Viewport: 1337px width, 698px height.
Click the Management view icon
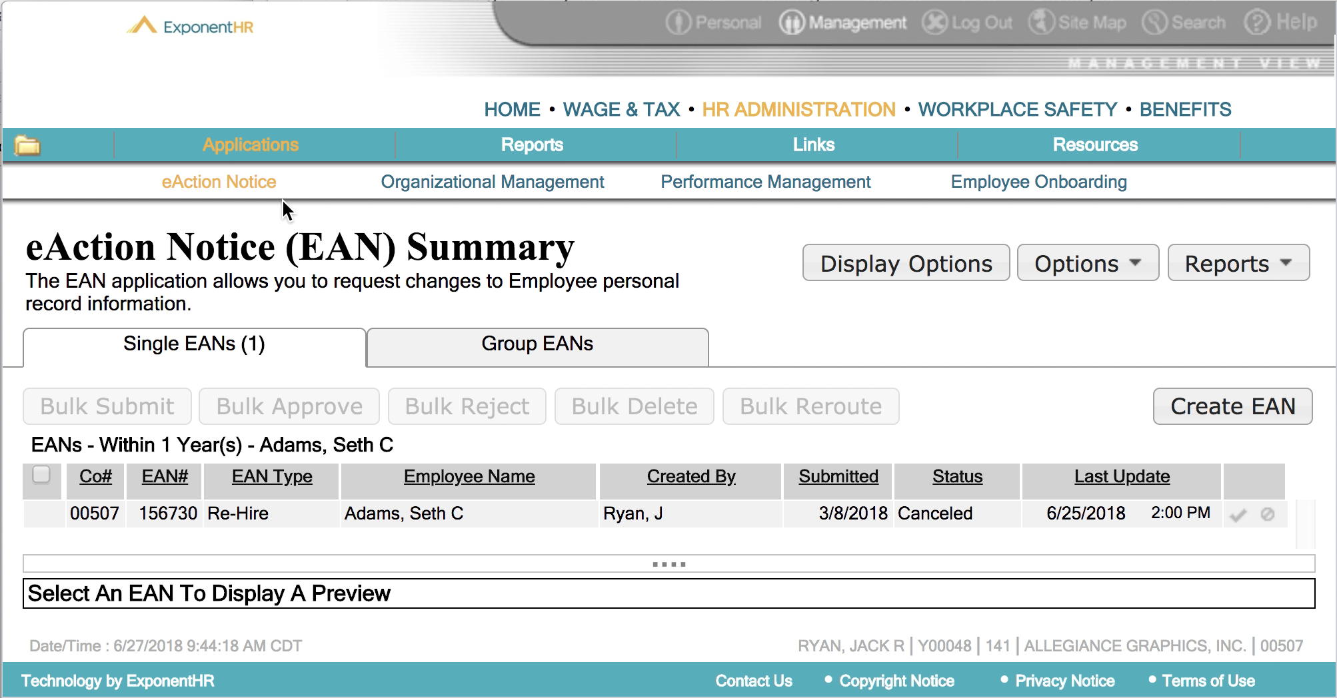tap(792, 23)
